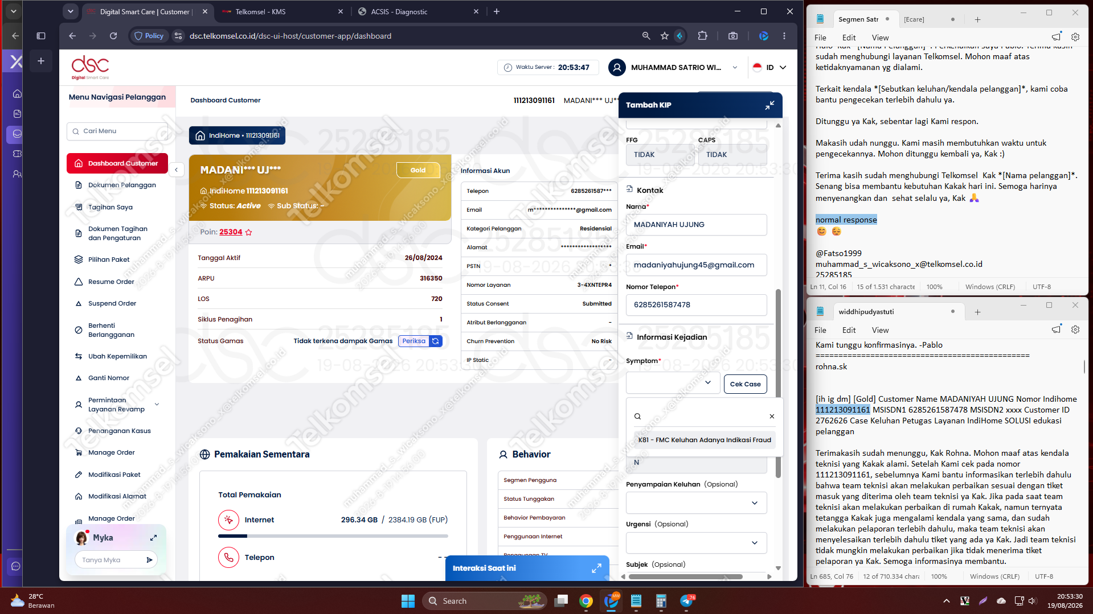Expand Permintaan Layanan Revamp submenu

157,405
